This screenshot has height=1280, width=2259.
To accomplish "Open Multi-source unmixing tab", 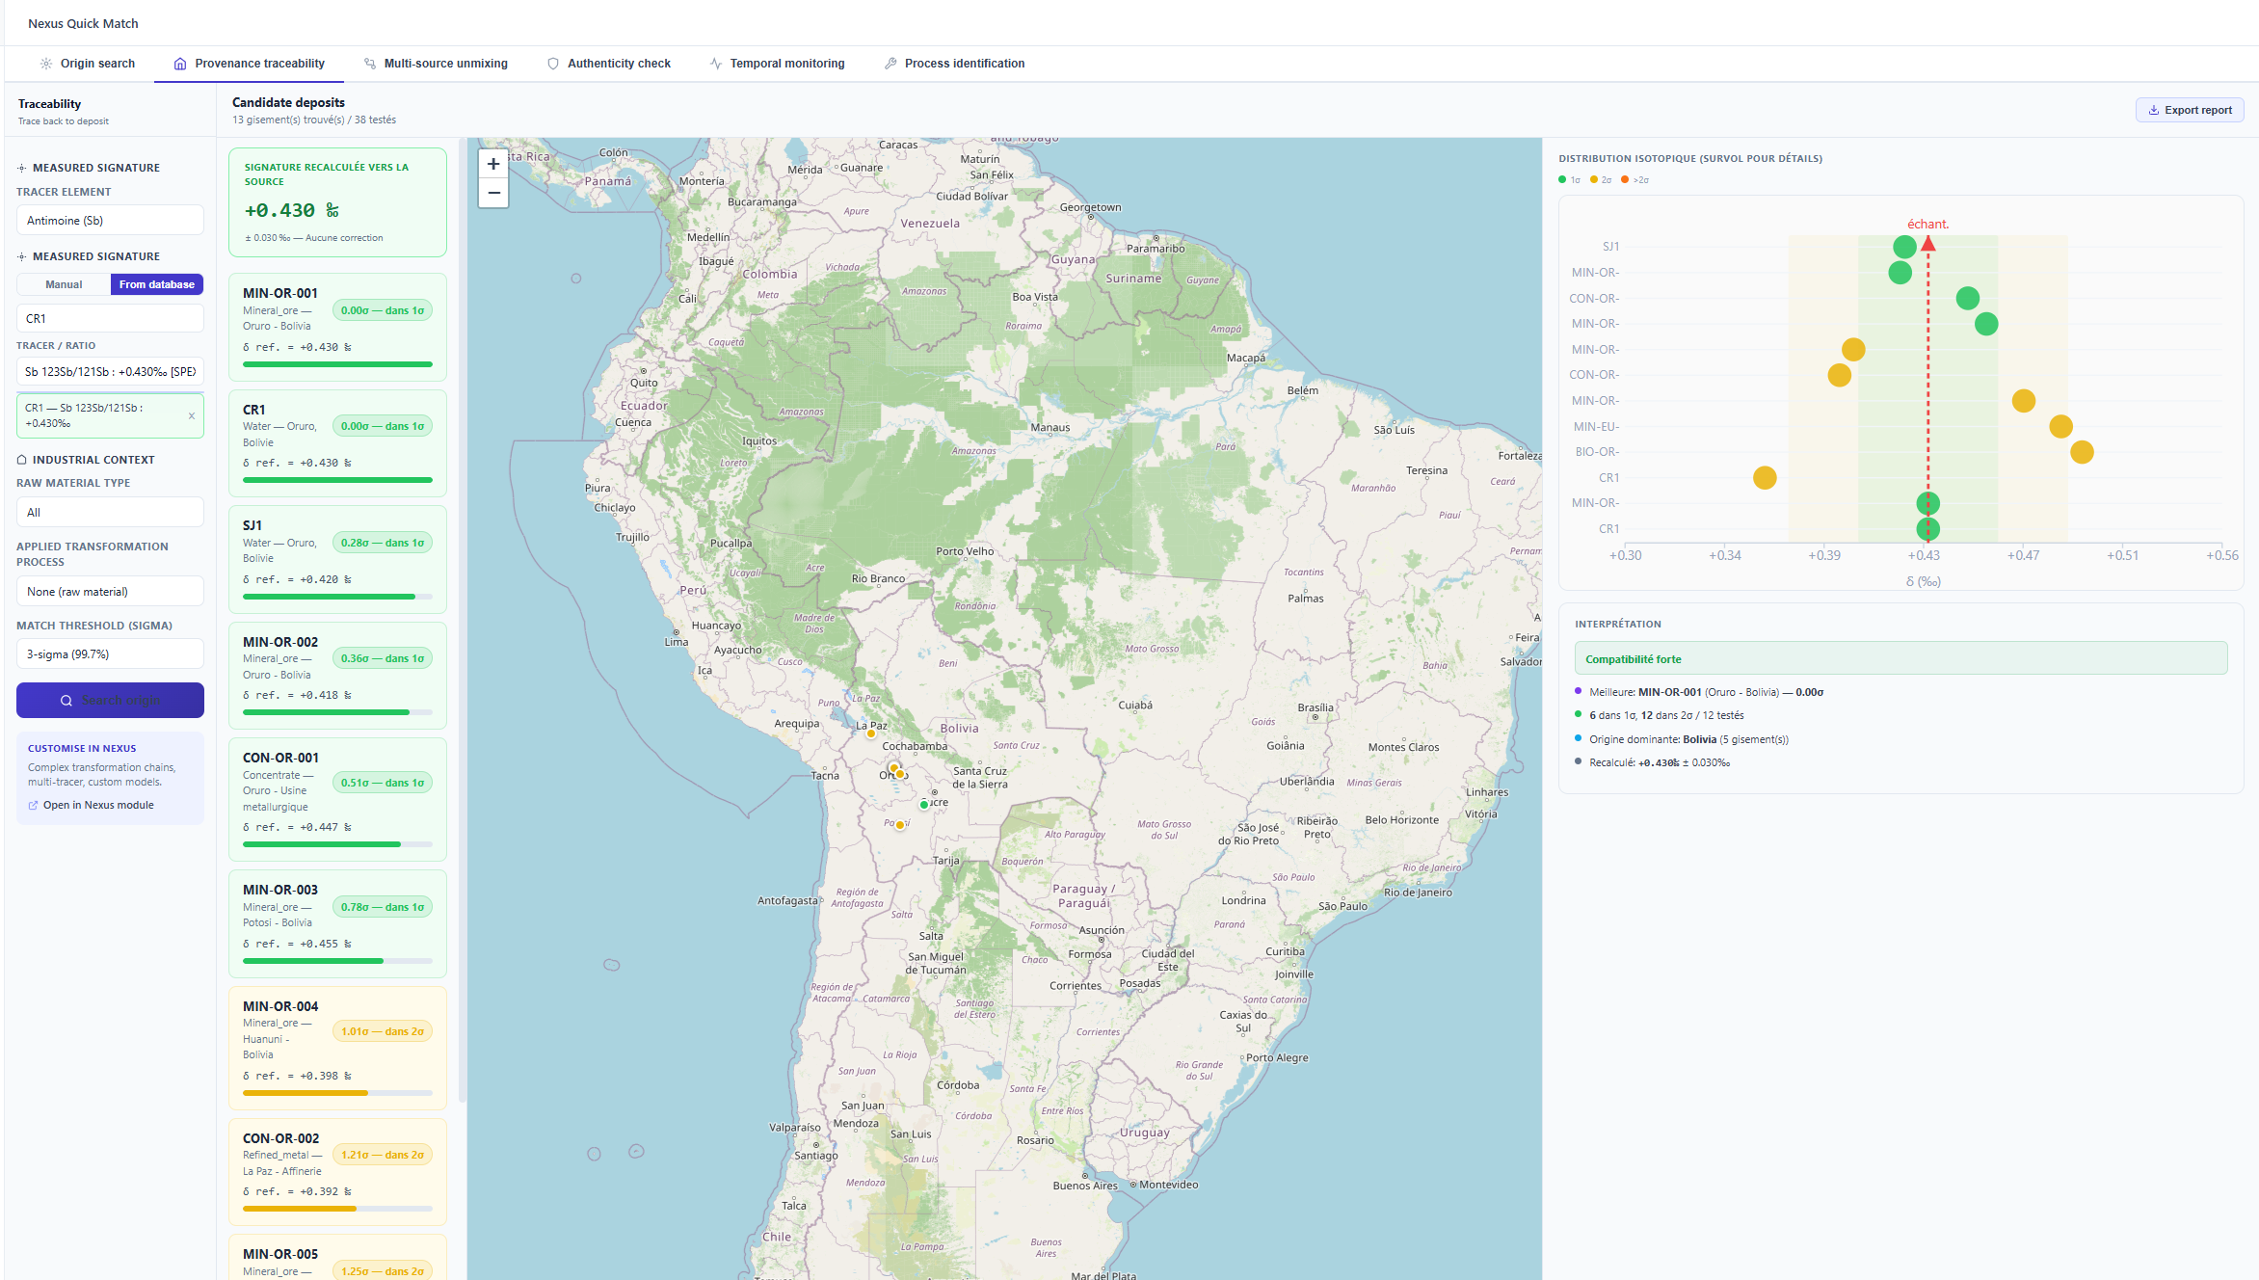I will click(x=436, y=64).
